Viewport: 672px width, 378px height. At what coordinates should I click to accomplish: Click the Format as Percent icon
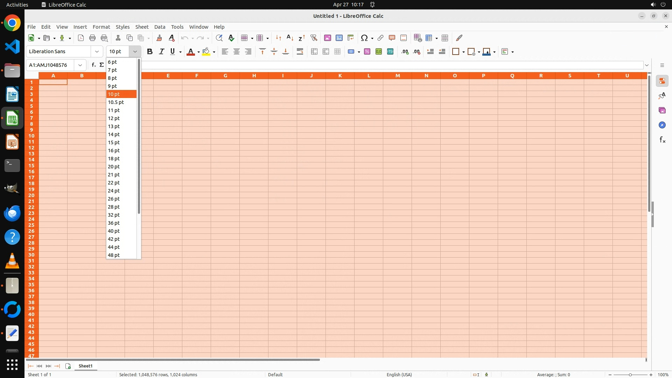367,52
